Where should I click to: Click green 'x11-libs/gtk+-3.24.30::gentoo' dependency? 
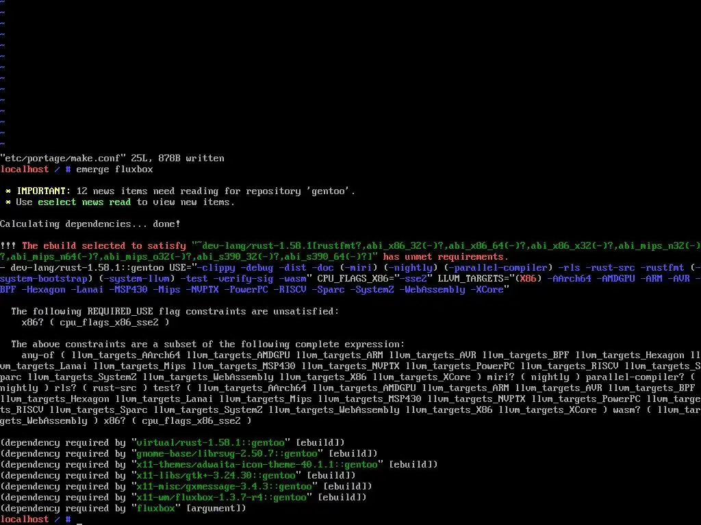click(x=216, y=476)
